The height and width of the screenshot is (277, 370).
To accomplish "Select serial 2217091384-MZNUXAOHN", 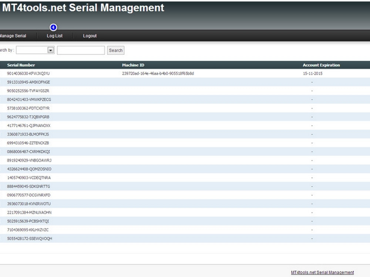I will (x=29, y=212).
